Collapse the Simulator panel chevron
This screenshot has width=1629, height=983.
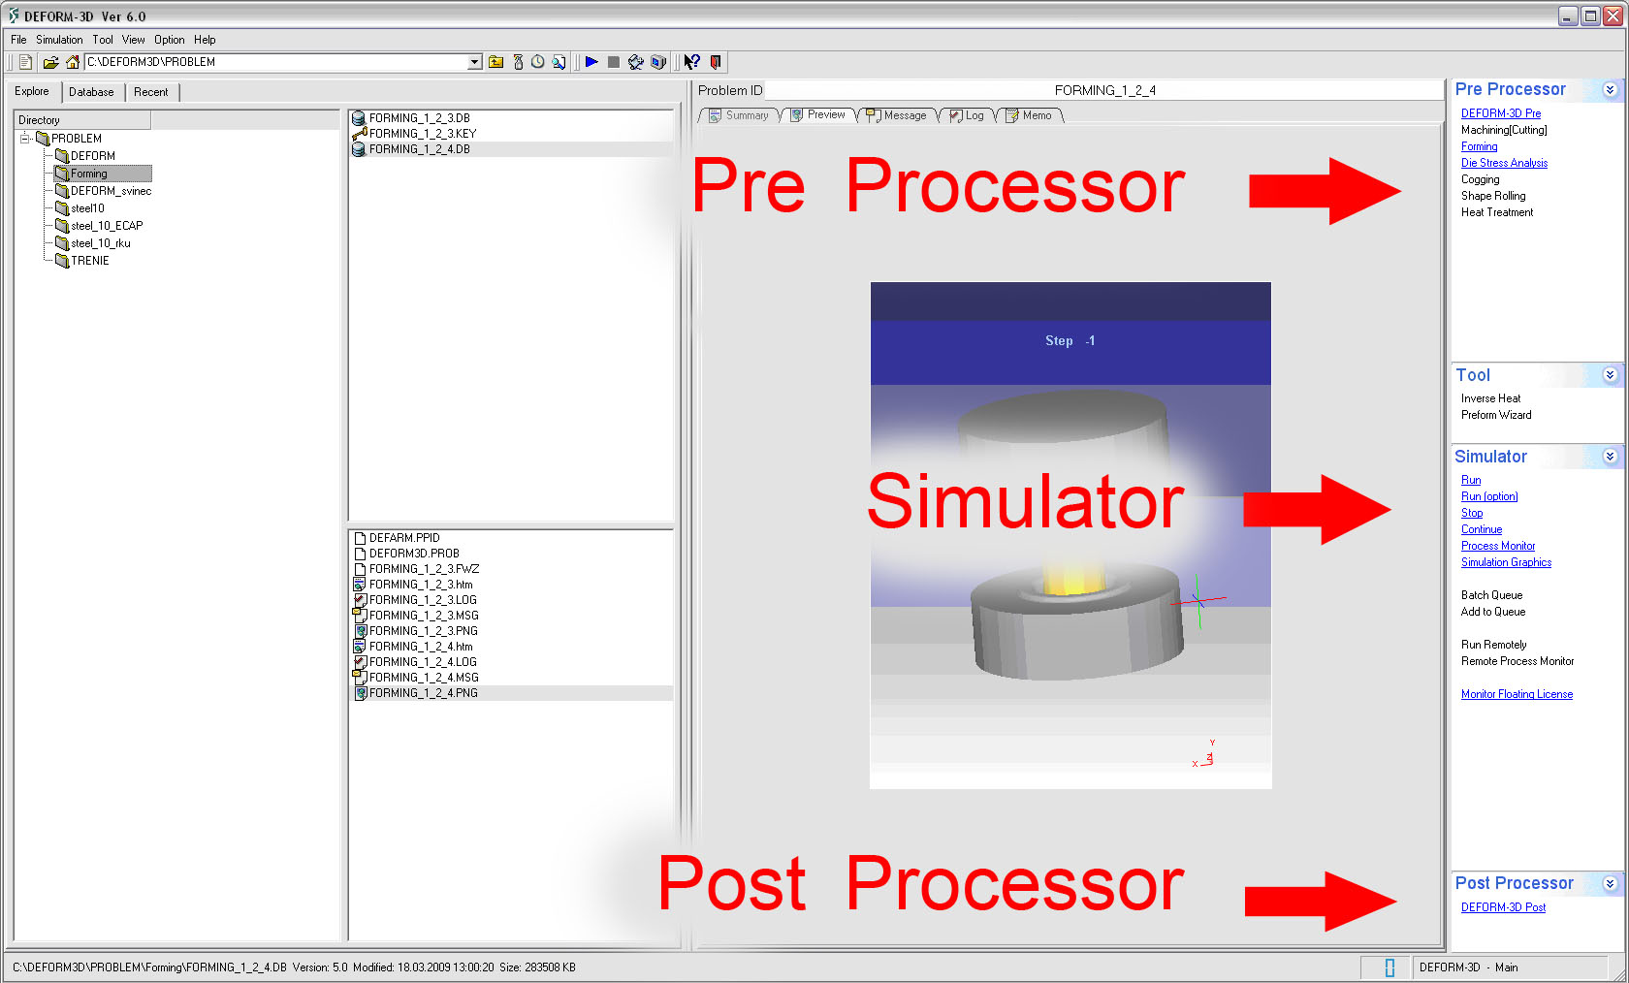[1610, 457]
